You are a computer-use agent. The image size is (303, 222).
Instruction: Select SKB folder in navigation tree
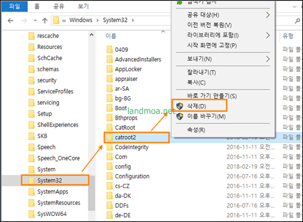coord(42,136)
